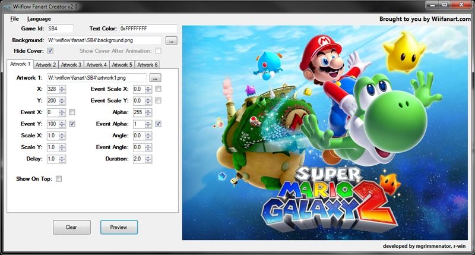
Task: Maximize the Wiiflow Fanart Creator window
Action: coord(444,5)
